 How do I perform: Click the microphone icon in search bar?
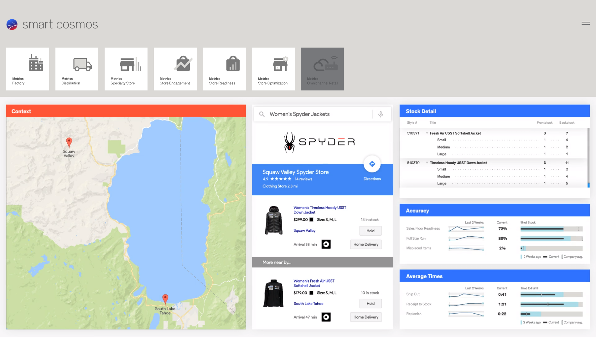point(381,114)
